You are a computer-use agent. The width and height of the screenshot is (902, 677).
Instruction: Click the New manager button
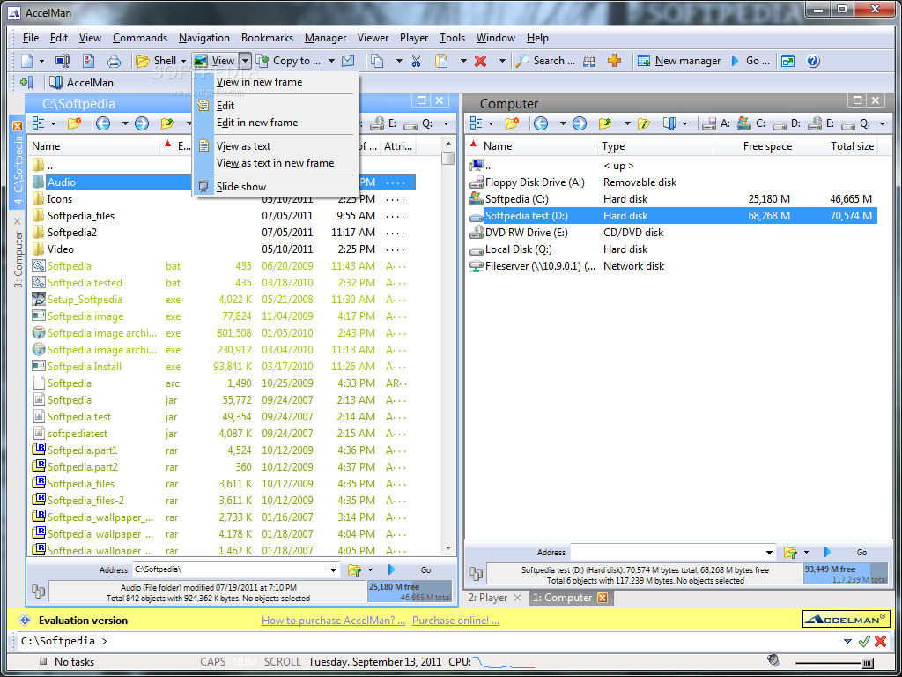[x=679, y=61]
